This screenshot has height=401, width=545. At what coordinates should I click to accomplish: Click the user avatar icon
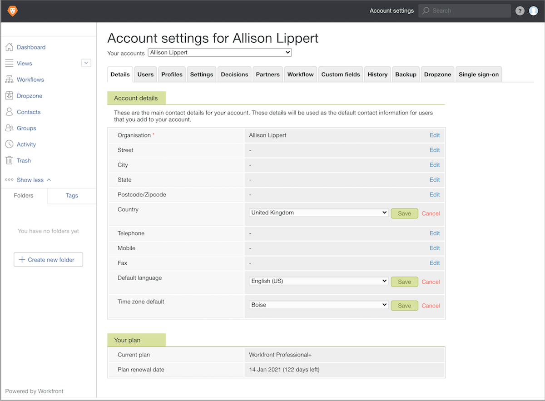pyautogui.click(x=534, y=11)
